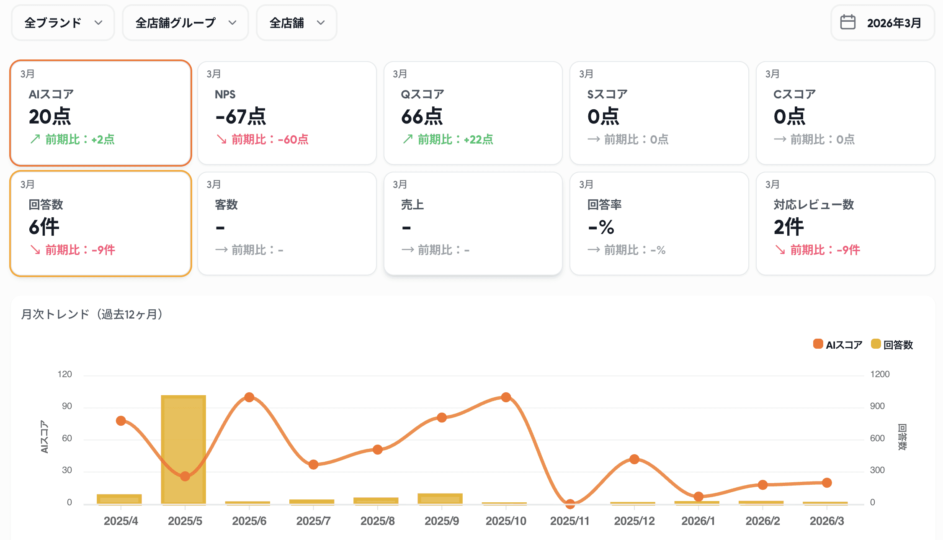Click the orange AIスコア legend color swatch
The image size is (943, 540).
click(x=818, y=344)
